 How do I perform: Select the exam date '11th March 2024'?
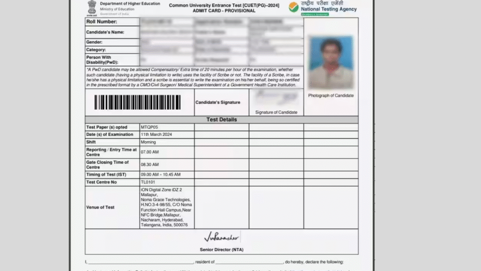coord(156,135)
